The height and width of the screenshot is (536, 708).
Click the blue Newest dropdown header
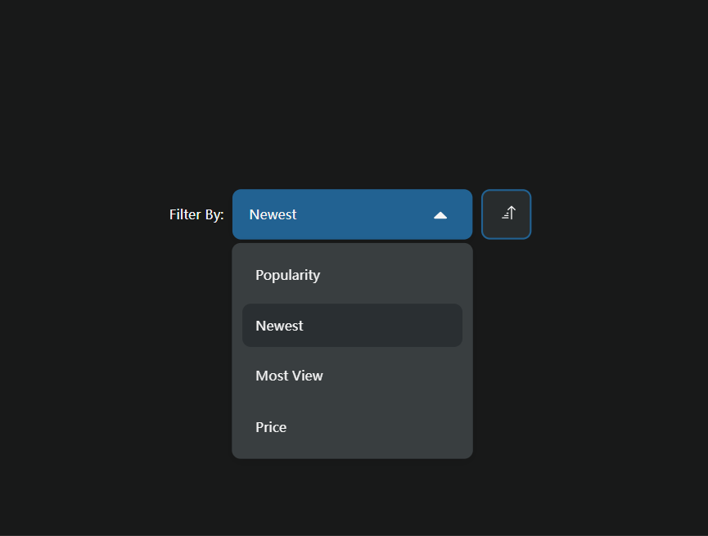click(x=352, y=214)
